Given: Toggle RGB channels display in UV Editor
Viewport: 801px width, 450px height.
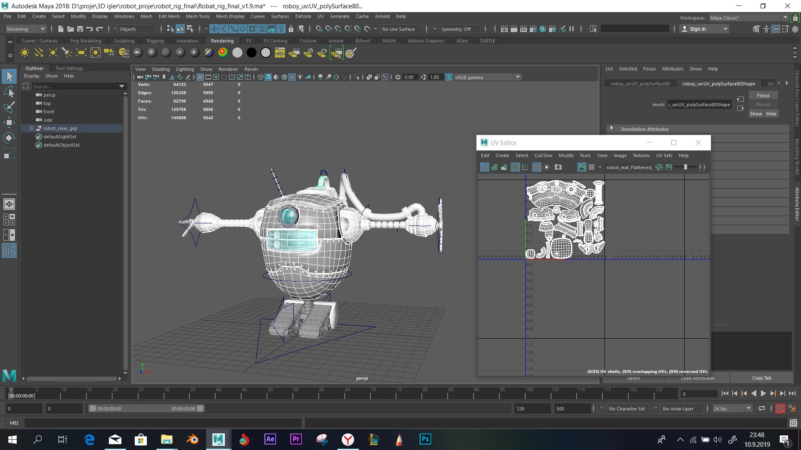Looking at the screenshot, I should click(659, 167).
